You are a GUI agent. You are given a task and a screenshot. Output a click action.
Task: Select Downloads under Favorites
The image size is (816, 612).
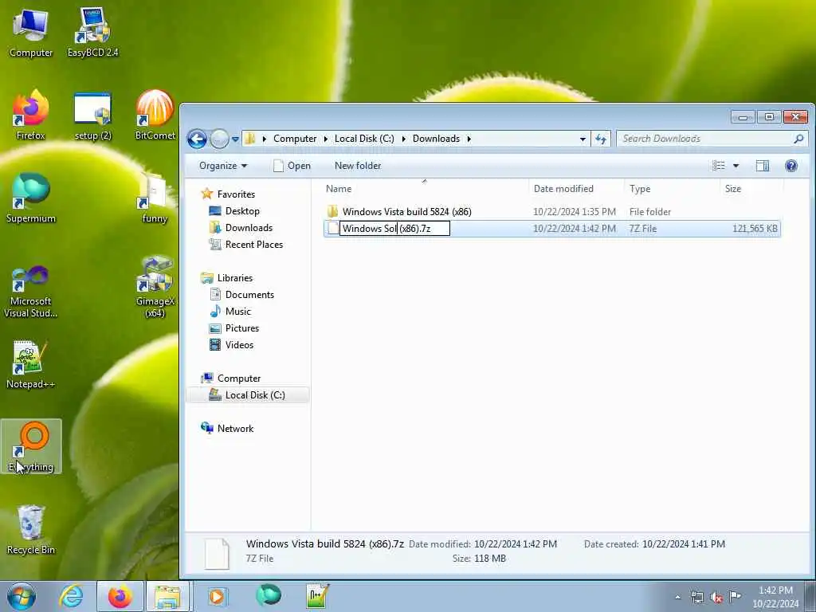[249, 227]
